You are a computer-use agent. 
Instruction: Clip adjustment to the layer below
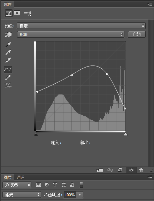point(100,170)
